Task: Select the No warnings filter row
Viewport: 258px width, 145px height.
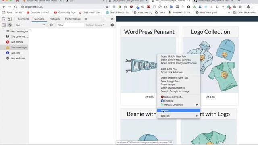Action: pyautogui.click(x=14, y=48)
